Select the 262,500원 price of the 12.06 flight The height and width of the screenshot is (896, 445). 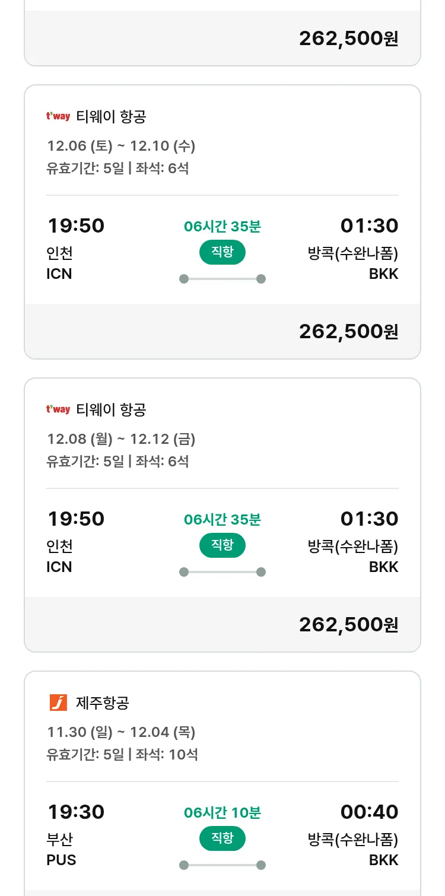click(x=348, y=332)
